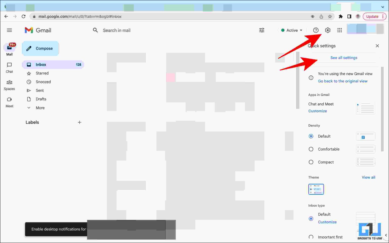
Task: Reload the page
Action: [x=24, y=16]
